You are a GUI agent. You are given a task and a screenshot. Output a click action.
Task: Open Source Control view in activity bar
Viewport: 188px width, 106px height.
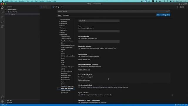pyautogui.click(x=2, y=17)
